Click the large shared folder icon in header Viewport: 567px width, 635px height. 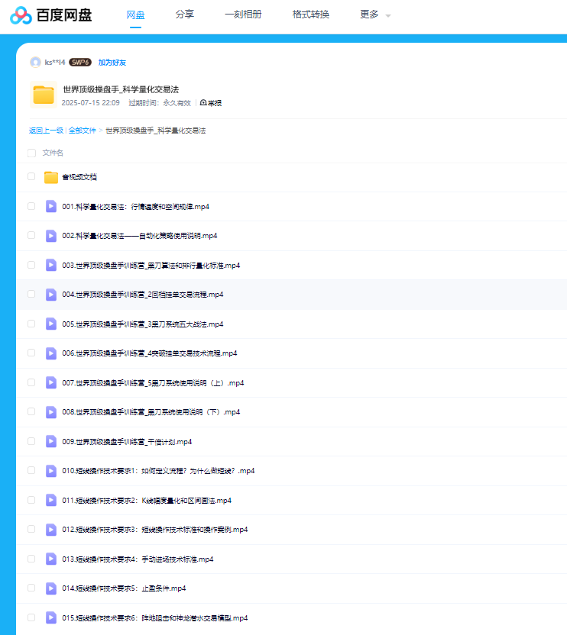(44, 95)
